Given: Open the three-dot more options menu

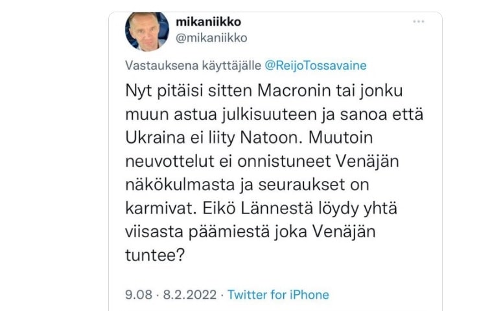Looking at the screenshot, I should [x=419, y=21].
